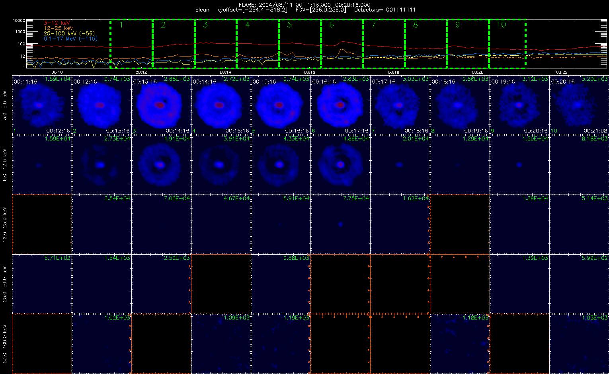Open the 6.0-12.0 keV image with peak 2.73E+04
Screen dimensions: 609x374
click(101, 165)
